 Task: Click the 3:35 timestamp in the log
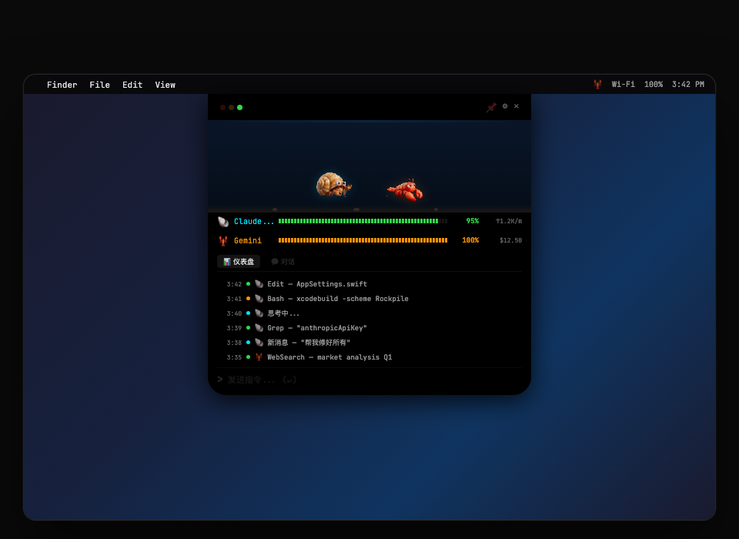point(234,357)
